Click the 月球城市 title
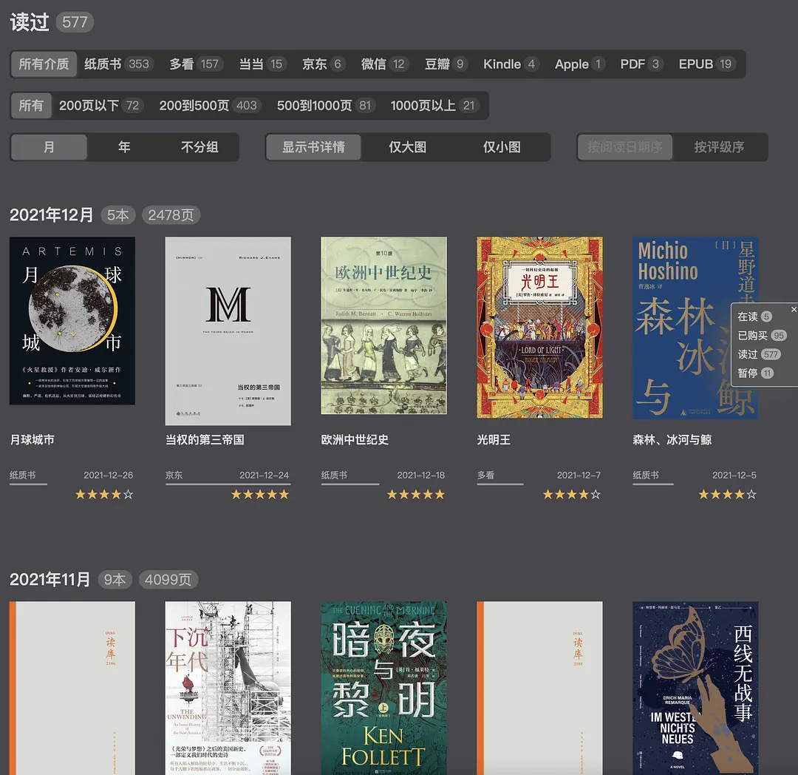 tap(32, 440)
